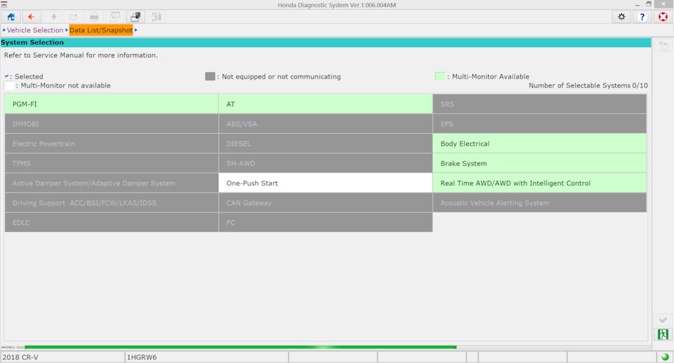674x363 pixels.
Task: Click the Data List/Snapshot breadcrumb
Action: [x=101, y=30]
